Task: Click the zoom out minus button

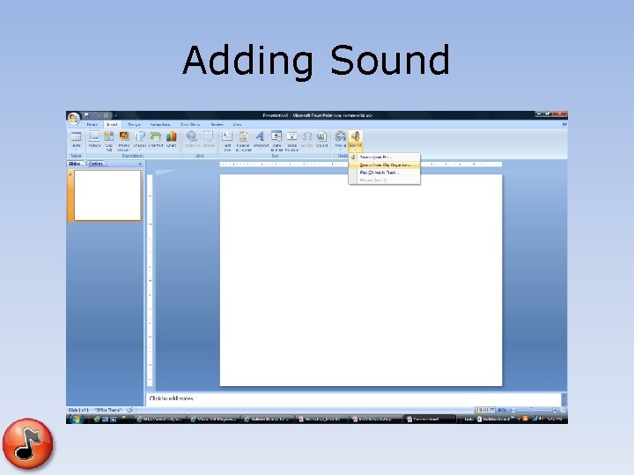Action: point(513,410)
